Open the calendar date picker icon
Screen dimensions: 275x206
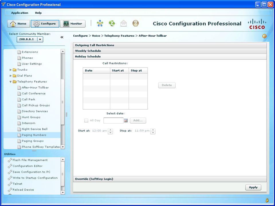(126, 120)
